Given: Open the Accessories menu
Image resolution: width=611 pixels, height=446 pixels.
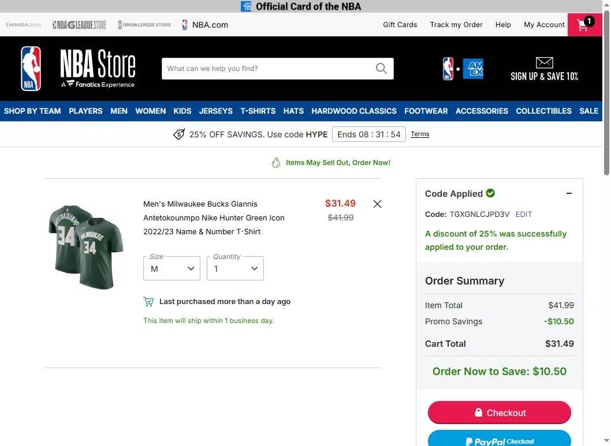Looking at the screenshot, I should 482,111.
